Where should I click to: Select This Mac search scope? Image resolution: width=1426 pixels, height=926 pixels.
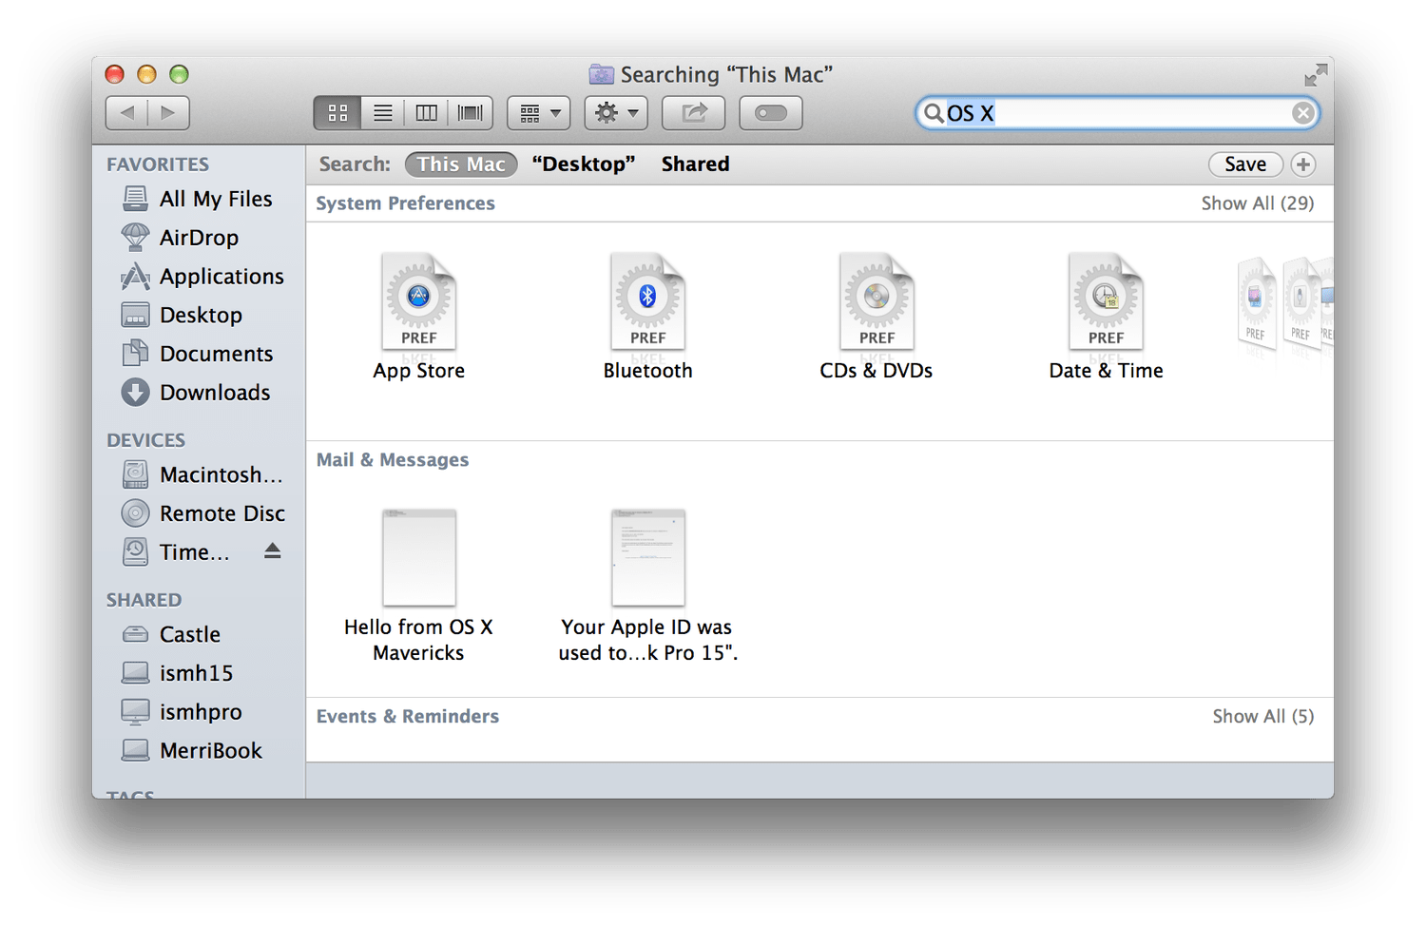(x=461, y=164)
